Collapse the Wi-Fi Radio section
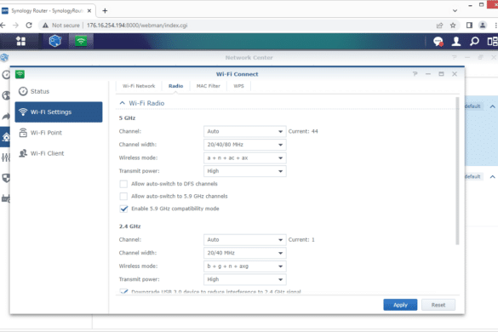Viewport: 498px width, 332px height. 123,103
